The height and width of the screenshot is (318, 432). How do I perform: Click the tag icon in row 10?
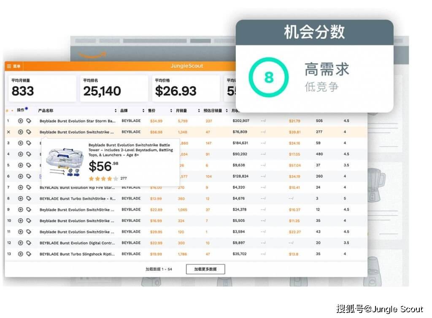(29, 221)
